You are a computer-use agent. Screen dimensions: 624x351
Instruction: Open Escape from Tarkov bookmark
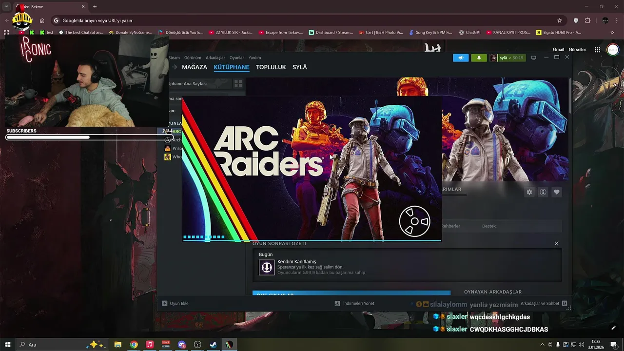[280, 33]
